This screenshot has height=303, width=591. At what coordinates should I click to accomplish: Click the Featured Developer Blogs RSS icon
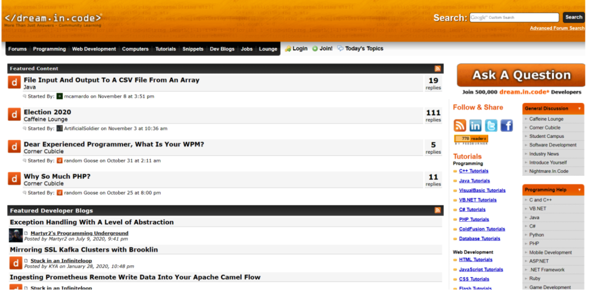(x=438, y=210)
